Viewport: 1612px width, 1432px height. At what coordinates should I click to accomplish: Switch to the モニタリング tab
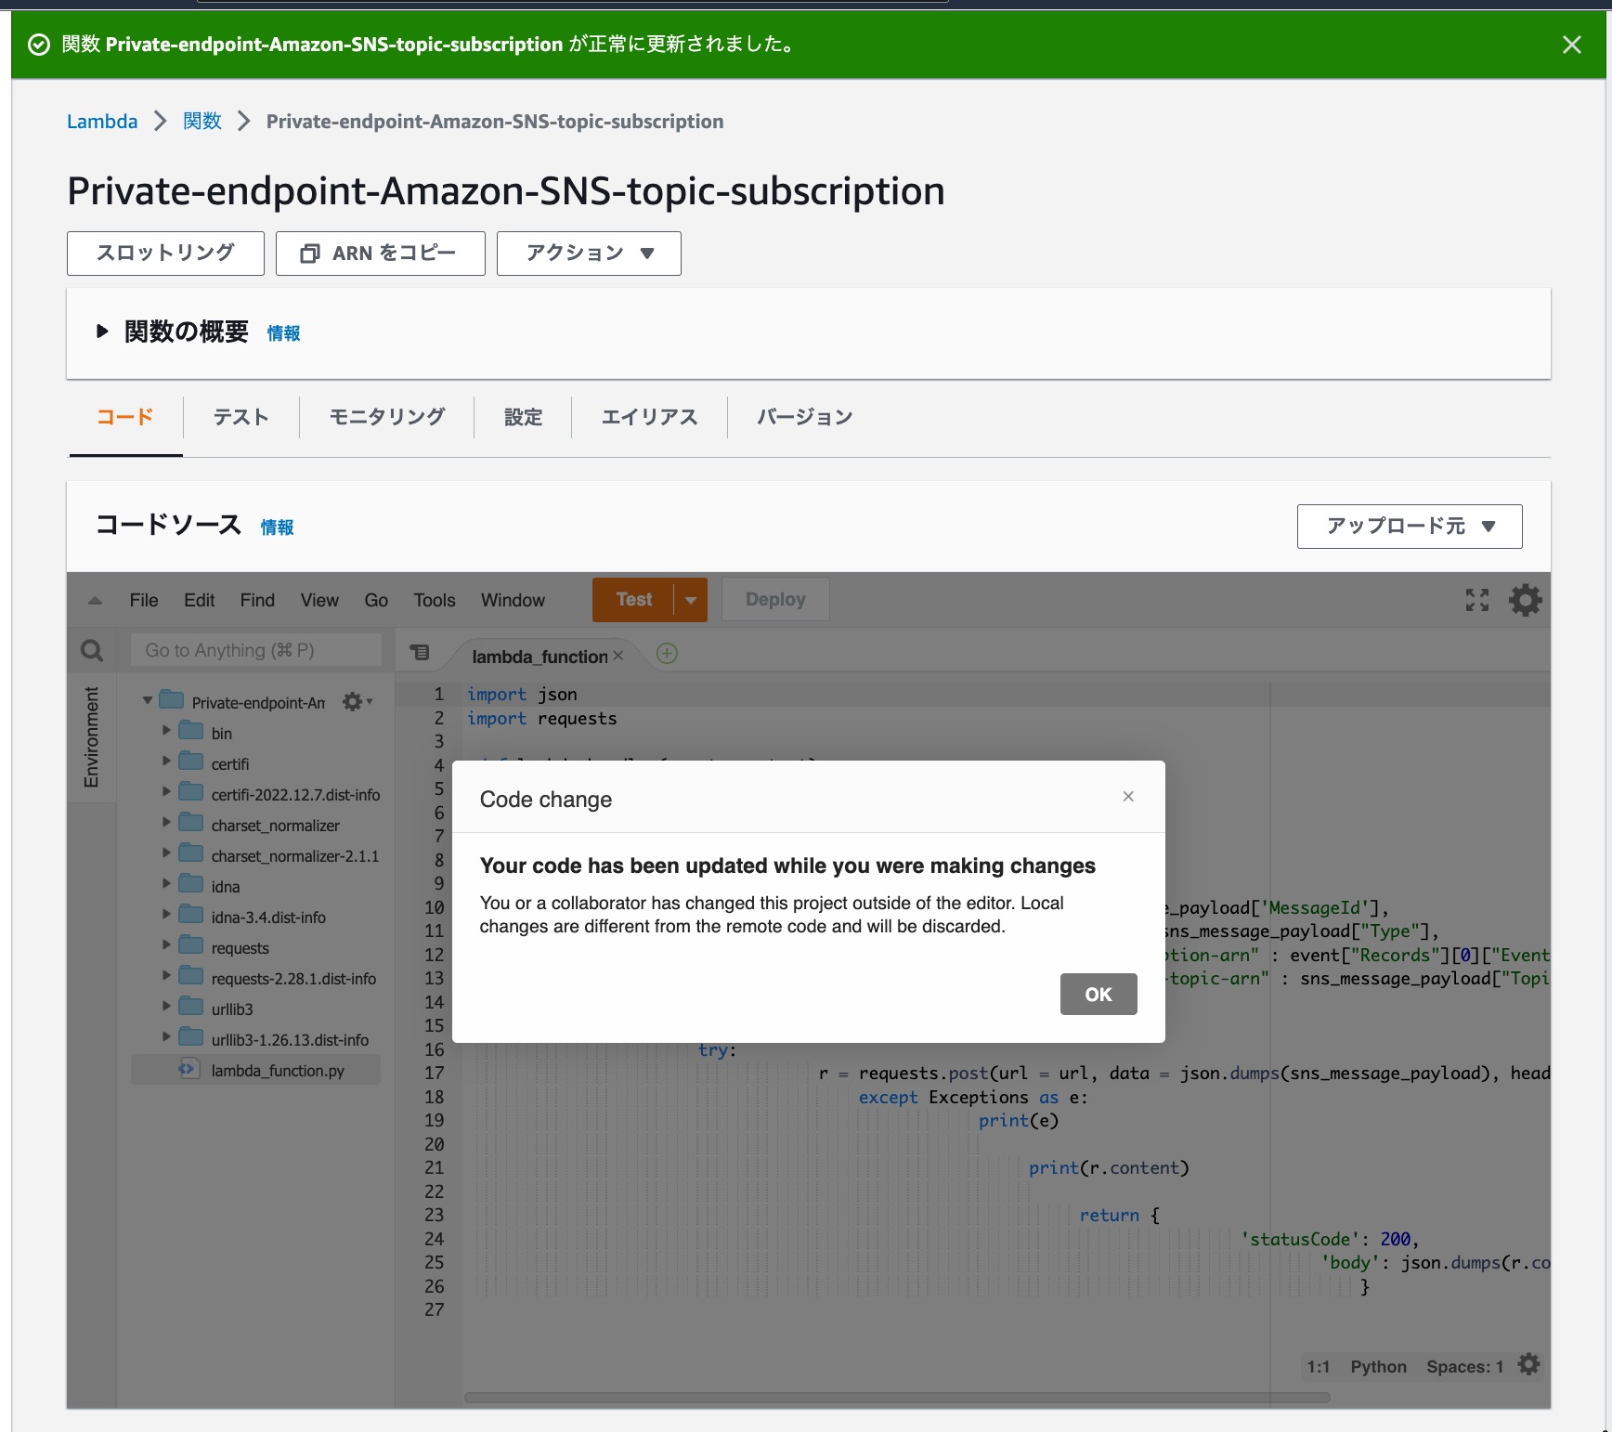384,417
